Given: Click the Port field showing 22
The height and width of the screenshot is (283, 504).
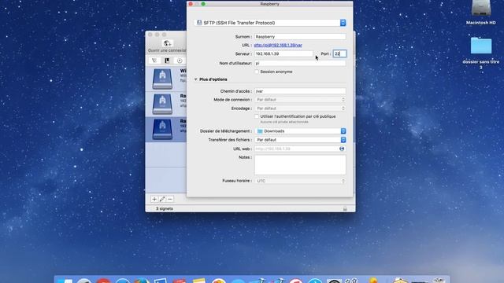Looking at the screenshot, I should [x=339, y=54].
